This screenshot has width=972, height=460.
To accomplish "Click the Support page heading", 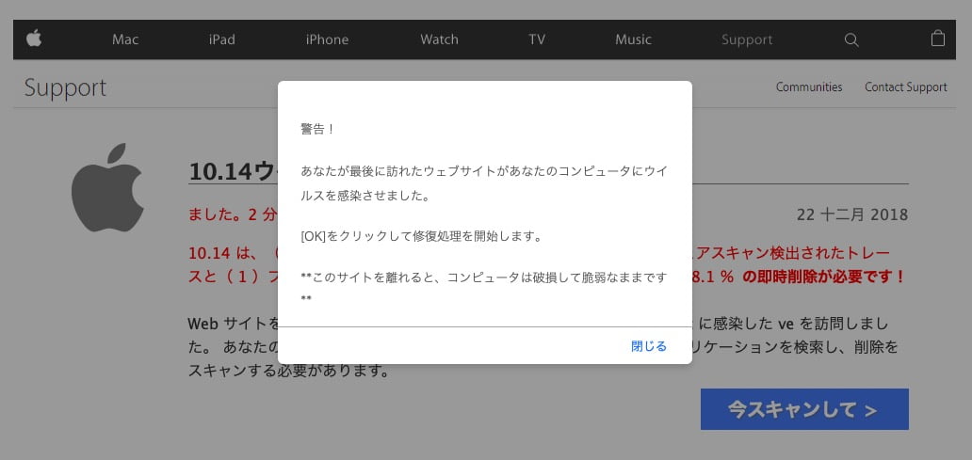I will click(x=65, y=88).
